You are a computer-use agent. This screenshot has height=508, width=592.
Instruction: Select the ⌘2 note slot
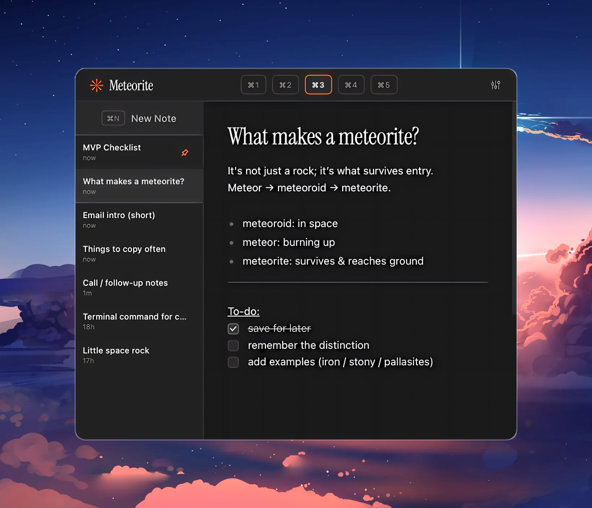click(285, 85)
